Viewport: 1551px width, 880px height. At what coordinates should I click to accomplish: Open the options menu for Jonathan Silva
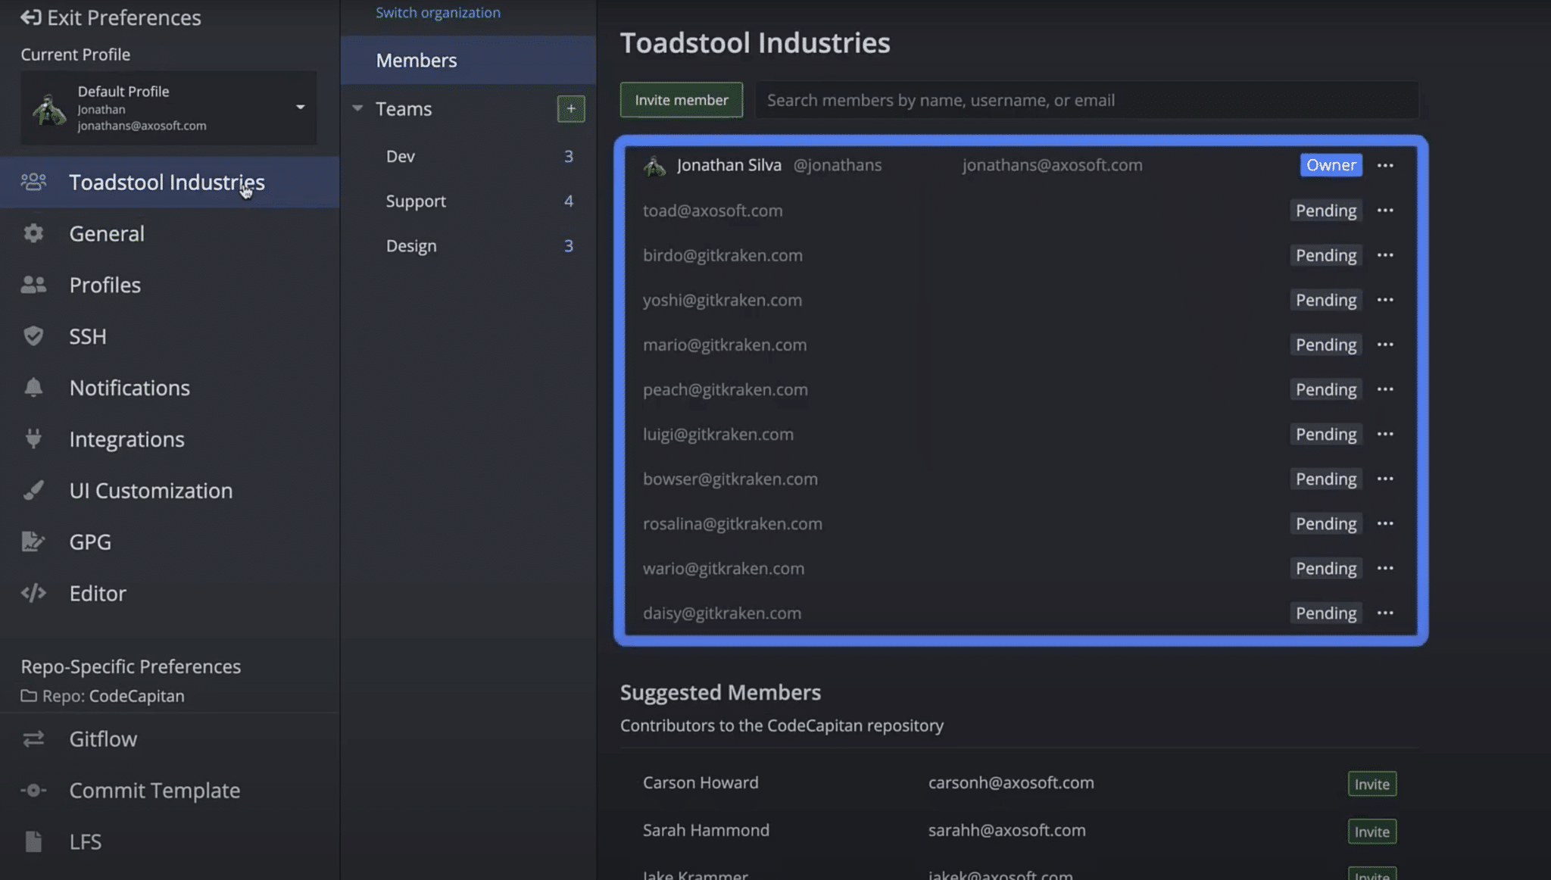click(1387, 165)
